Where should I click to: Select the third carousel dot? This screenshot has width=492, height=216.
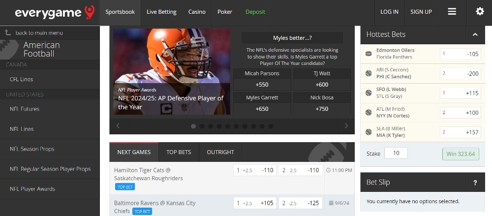(211, 126)
